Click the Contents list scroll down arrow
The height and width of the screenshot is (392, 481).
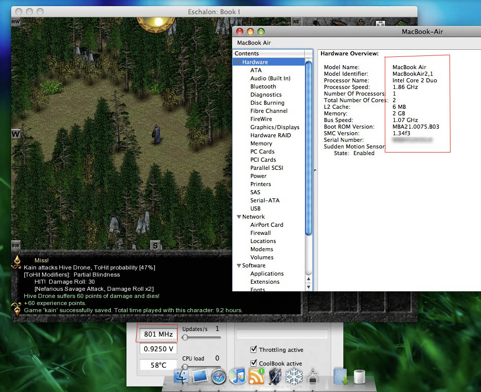coord(309,287)
